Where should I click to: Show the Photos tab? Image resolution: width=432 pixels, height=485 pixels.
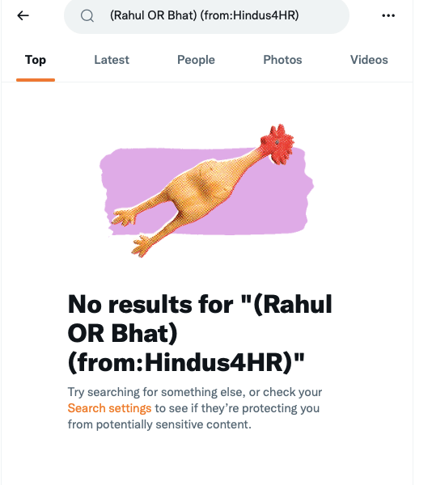point(282,60)
